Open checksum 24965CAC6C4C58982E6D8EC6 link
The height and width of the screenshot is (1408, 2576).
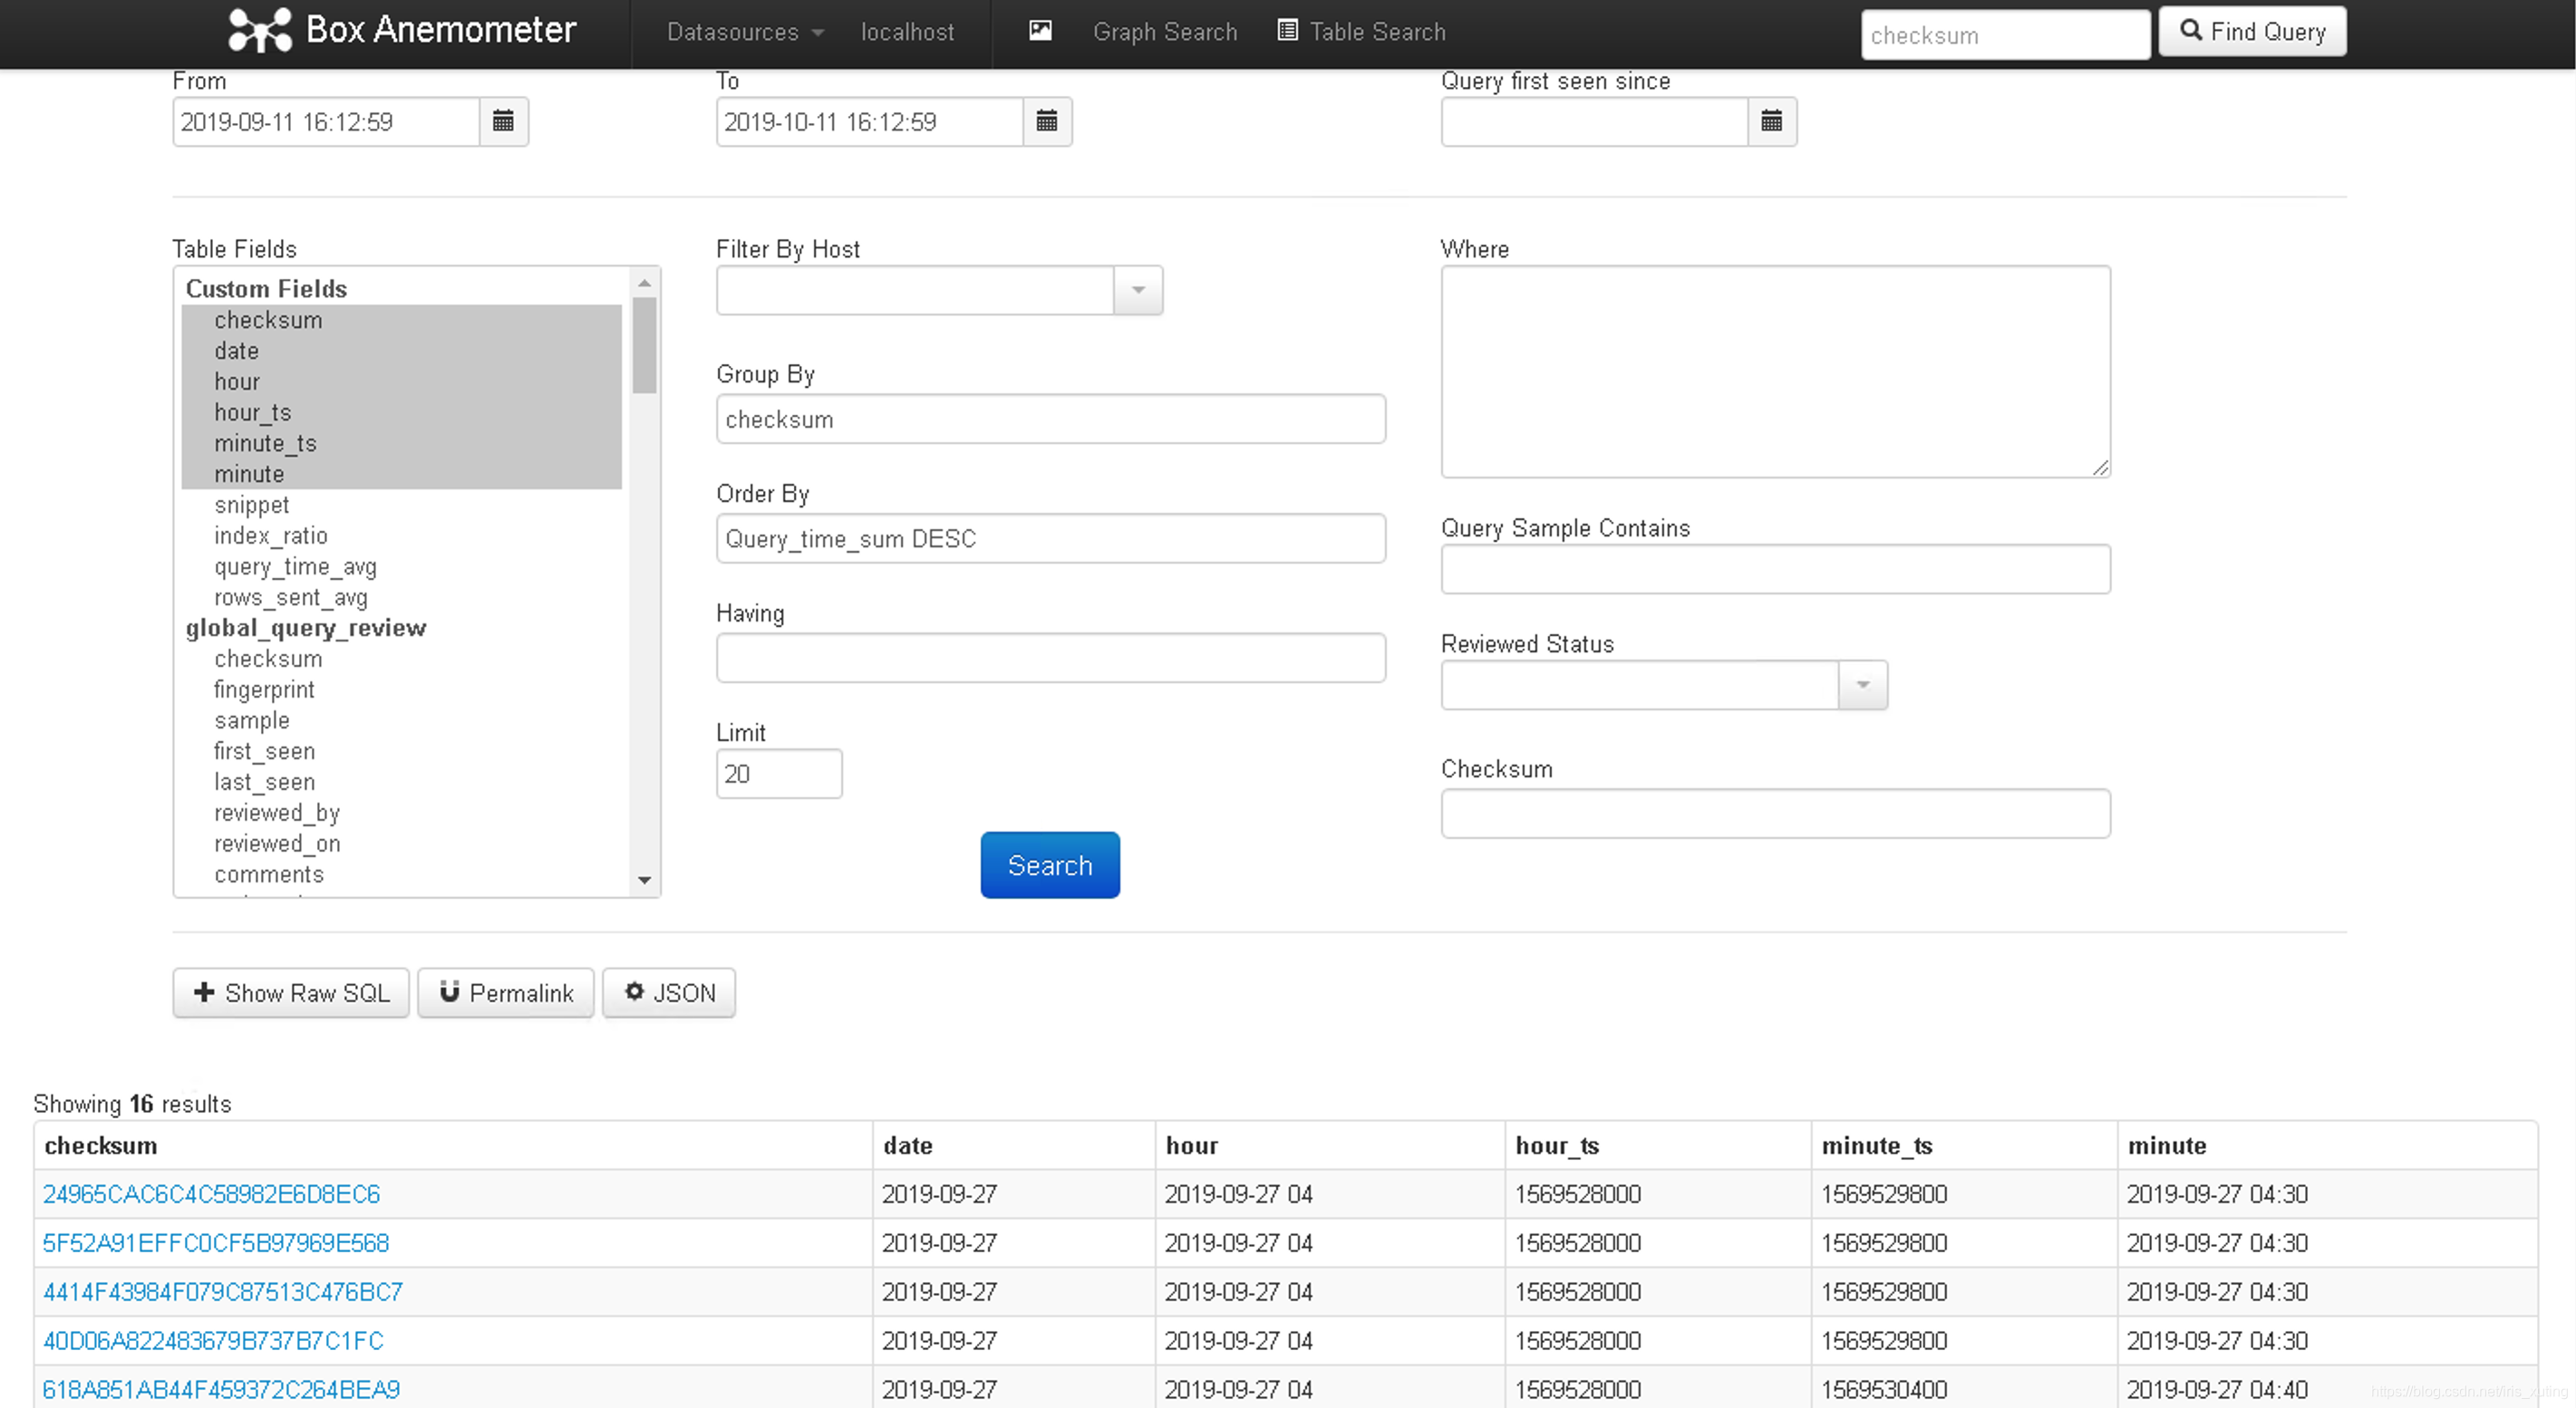[x=211, y=1194]
